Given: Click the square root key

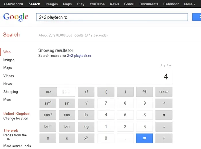Looking at the screenshot, I should [x=86, y=103].
